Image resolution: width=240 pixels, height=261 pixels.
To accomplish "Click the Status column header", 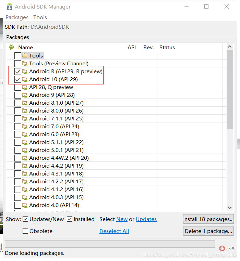I will pos(167,48).
